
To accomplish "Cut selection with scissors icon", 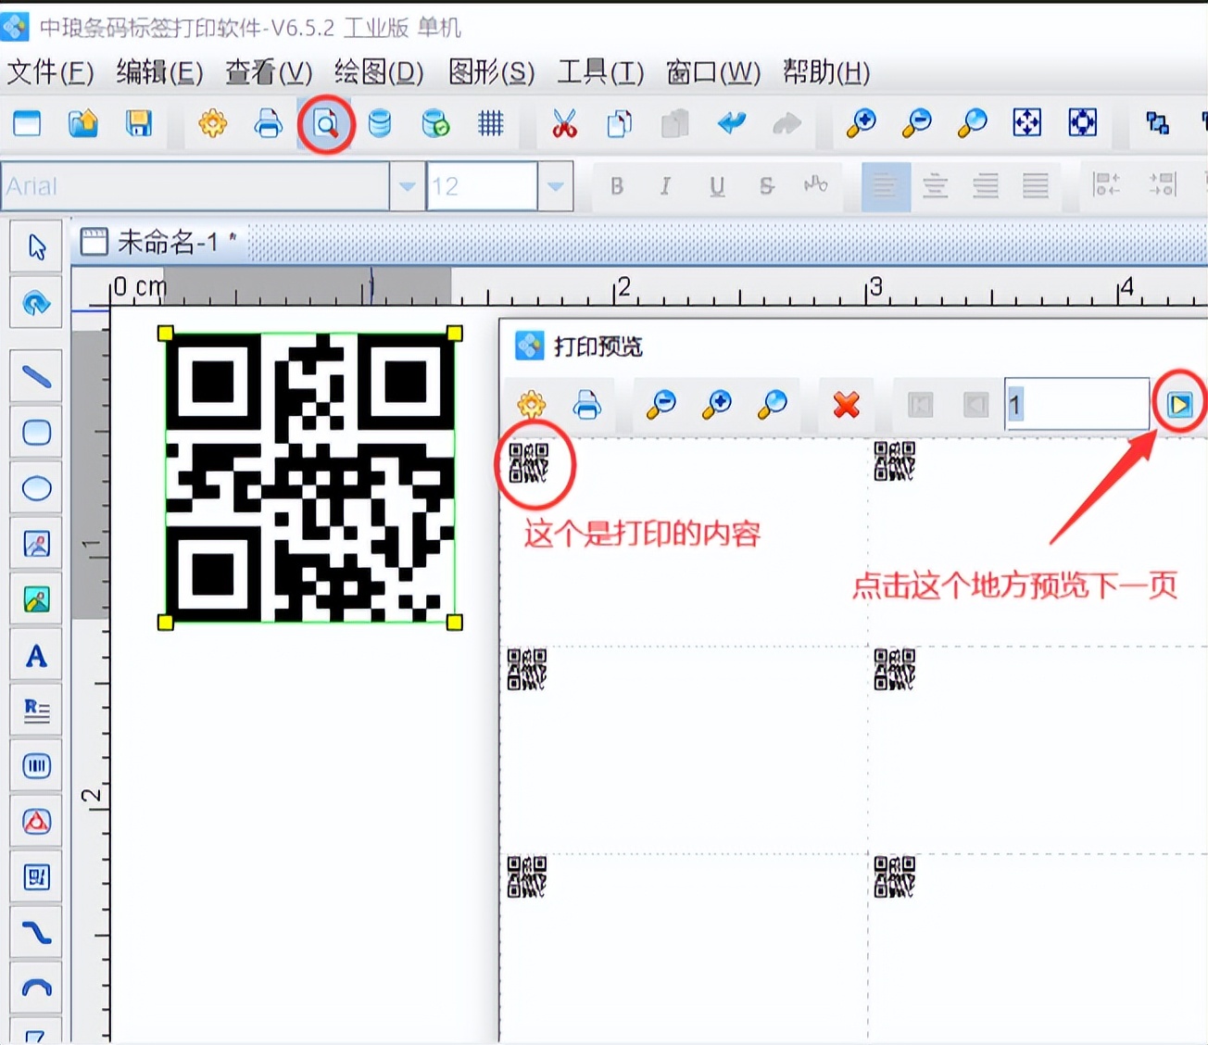I will click(564, 123).
